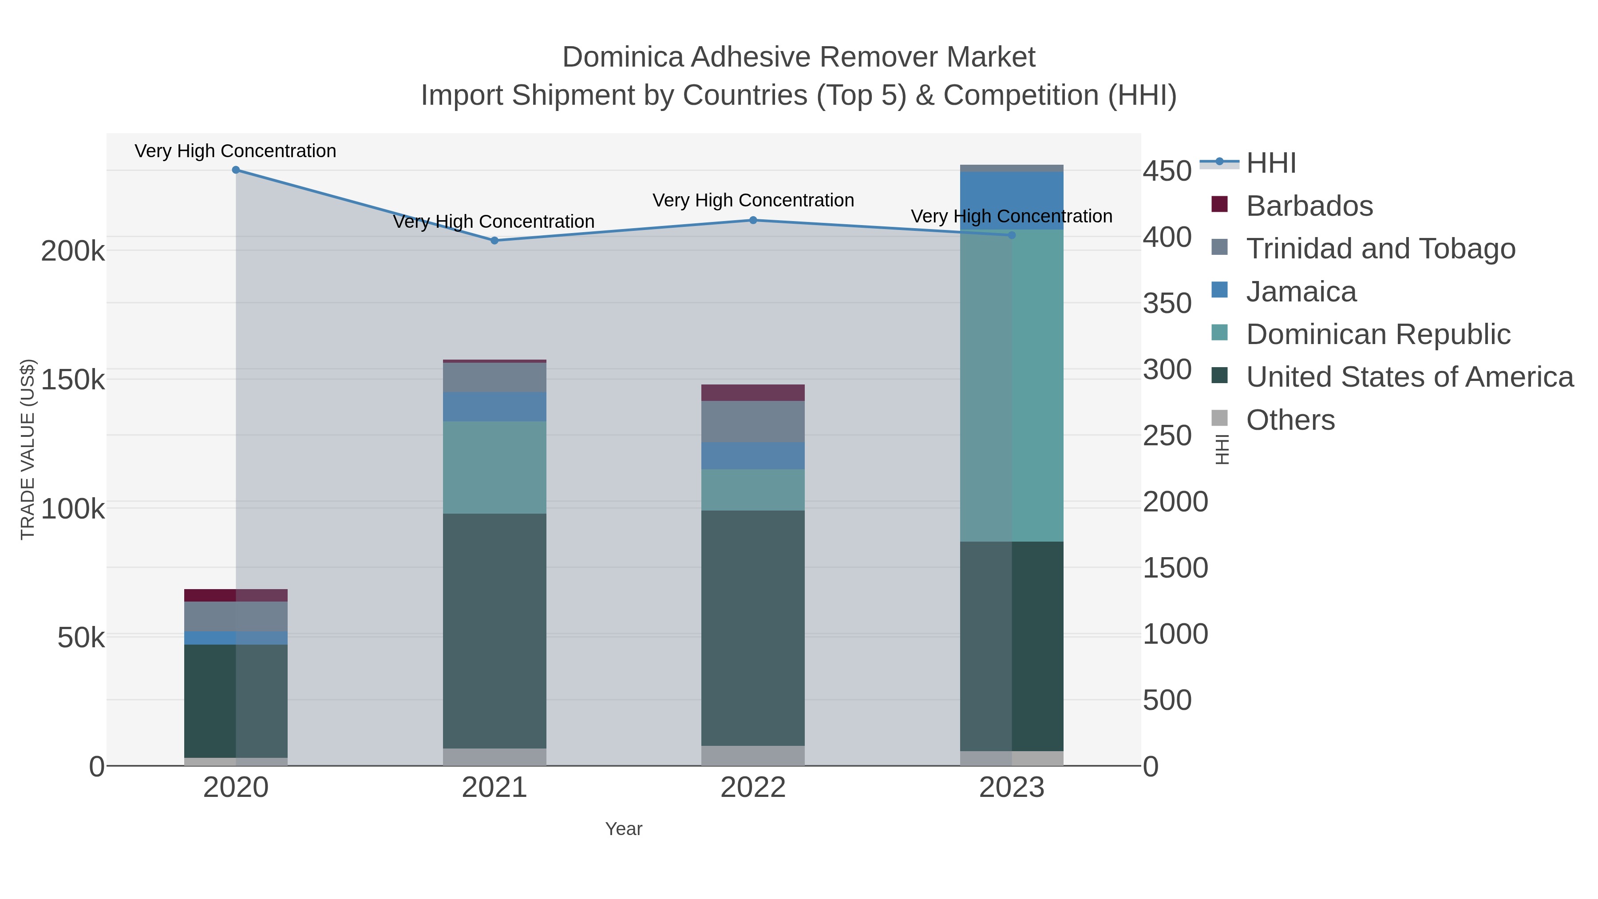Image resolution: width=1598 pixels, height=899 pixels.
Task: Toggle Dominican Republic legend entry
Action: (x=1361, y=334)
